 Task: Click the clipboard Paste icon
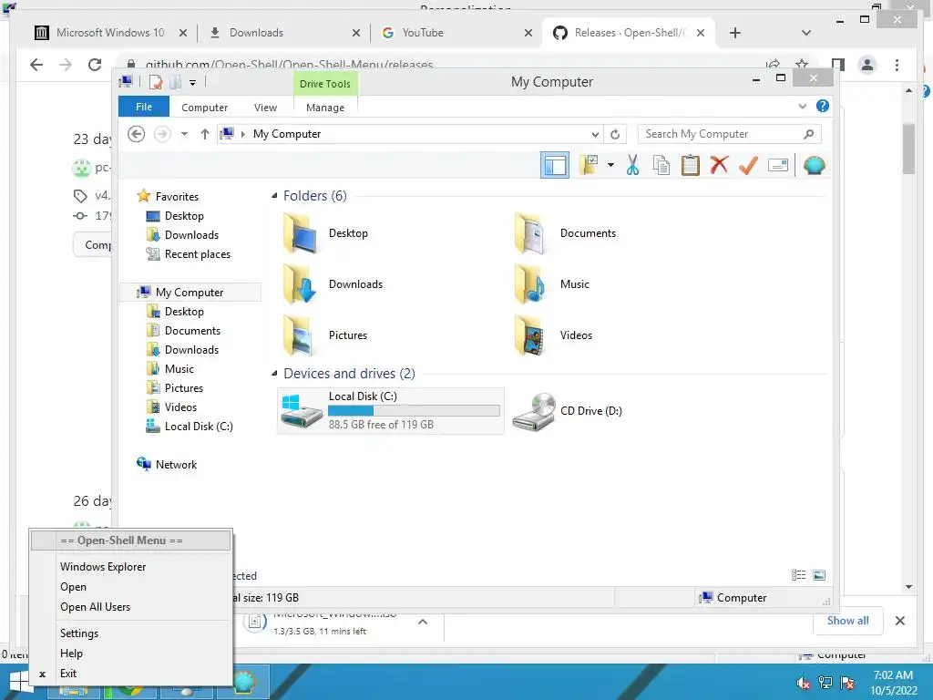pyautogui.click(x=691, y=165)
